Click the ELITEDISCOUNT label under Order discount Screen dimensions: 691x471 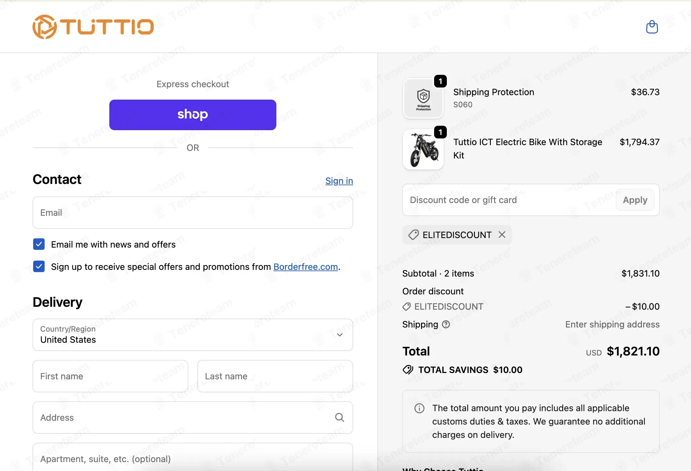[x=449, y=306]
